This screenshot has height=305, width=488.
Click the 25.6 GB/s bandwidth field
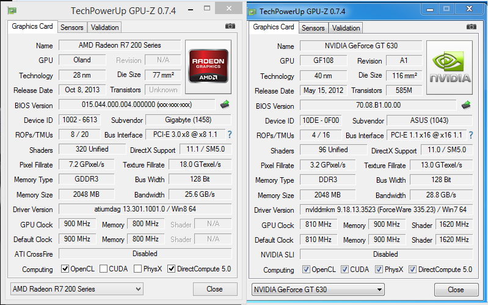pos(200,194)
